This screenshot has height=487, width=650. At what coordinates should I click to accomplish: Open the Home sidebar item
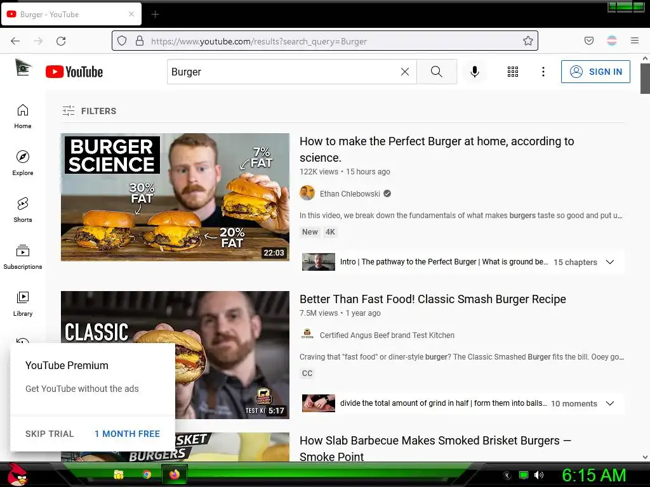click(x=23, y=117)
